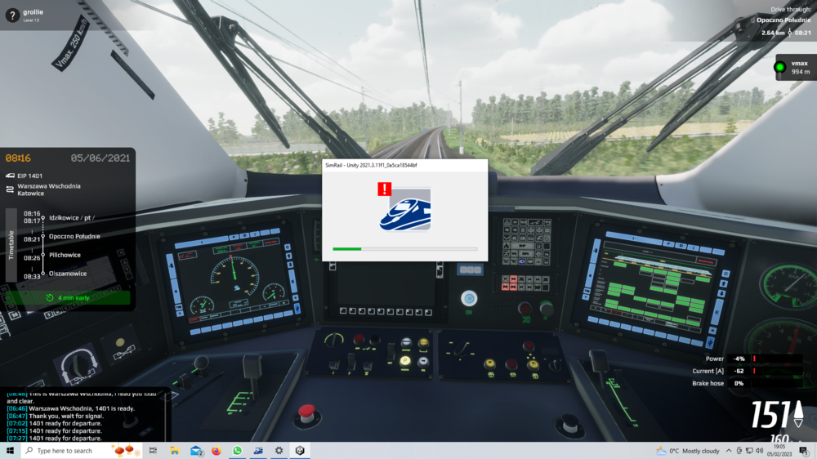Open Task View on taskbar

[x=153, y=451]
